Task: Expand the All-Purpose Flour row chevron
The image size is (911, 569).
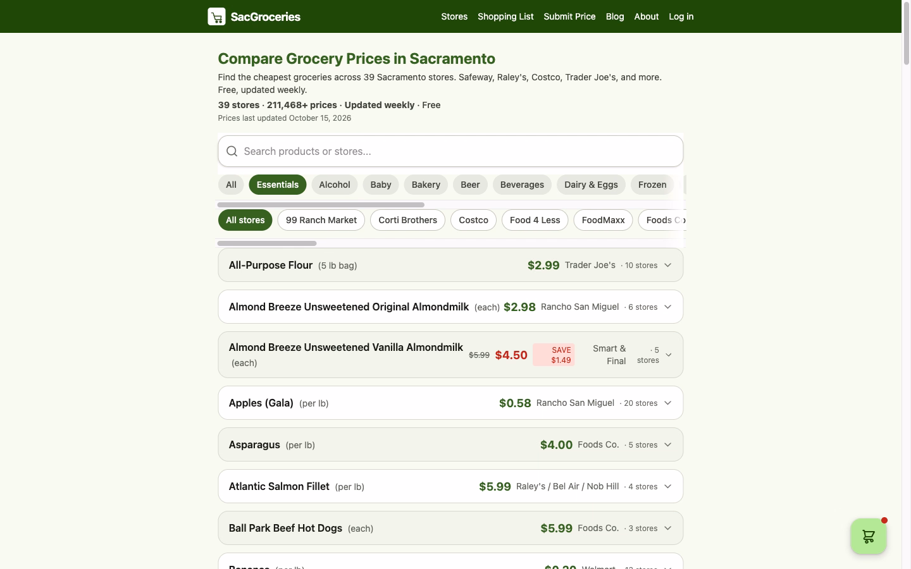Action: click(667, 265)
